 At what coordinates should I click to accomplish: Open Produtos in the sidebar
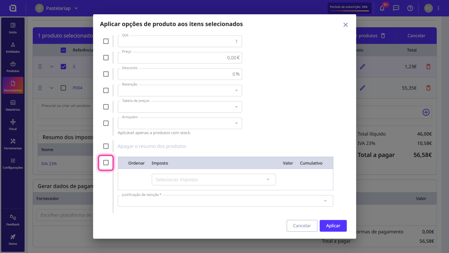(x=13, y=67)
